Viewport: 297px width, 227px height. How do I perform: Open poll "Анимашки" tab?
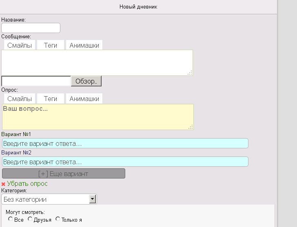pyautogui.click(x=84, y=99)
